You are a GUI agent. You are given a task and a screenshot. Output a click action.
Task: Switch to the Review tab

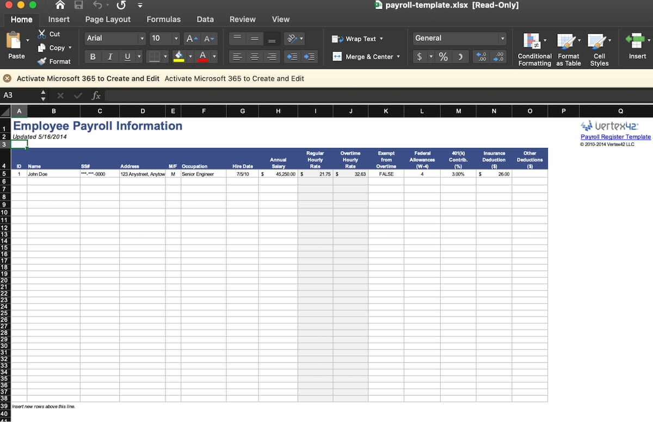(242, 19)
